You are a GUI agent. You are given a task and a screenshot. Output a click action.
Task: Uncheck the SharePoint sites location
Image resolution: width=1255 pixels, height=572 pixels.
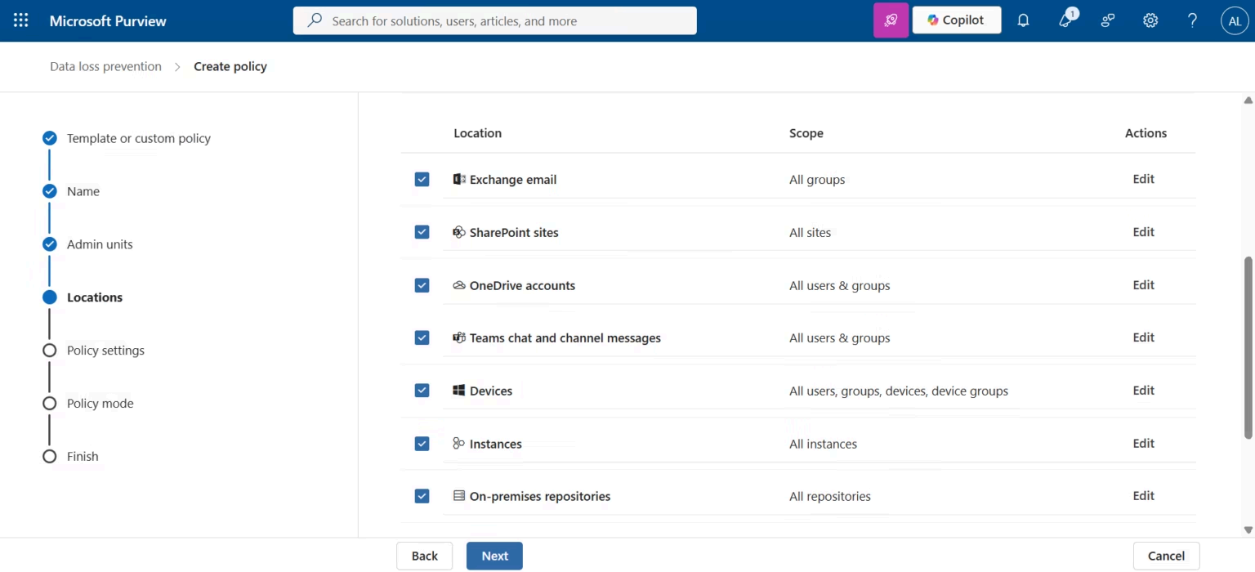pos(422,232)
